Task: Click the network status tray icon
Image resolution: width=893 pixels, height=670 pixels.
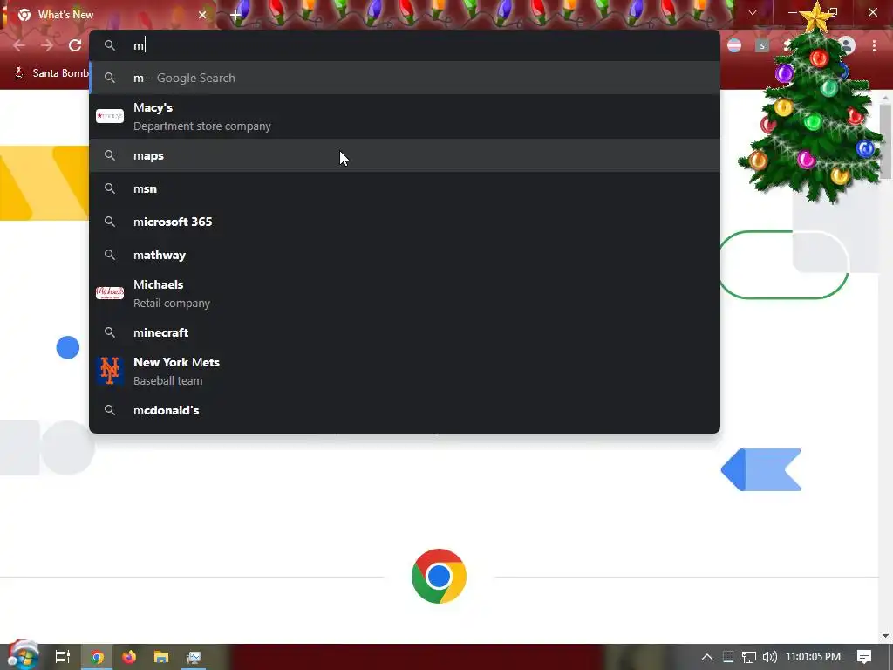Action: click(x=749, y=657)
